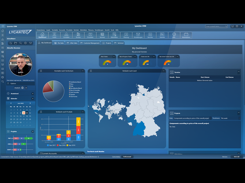Click the Year 2018 red legend swatch
This screenshot has height=183, width=245.
pyautogui.click(x=58, y=145)
